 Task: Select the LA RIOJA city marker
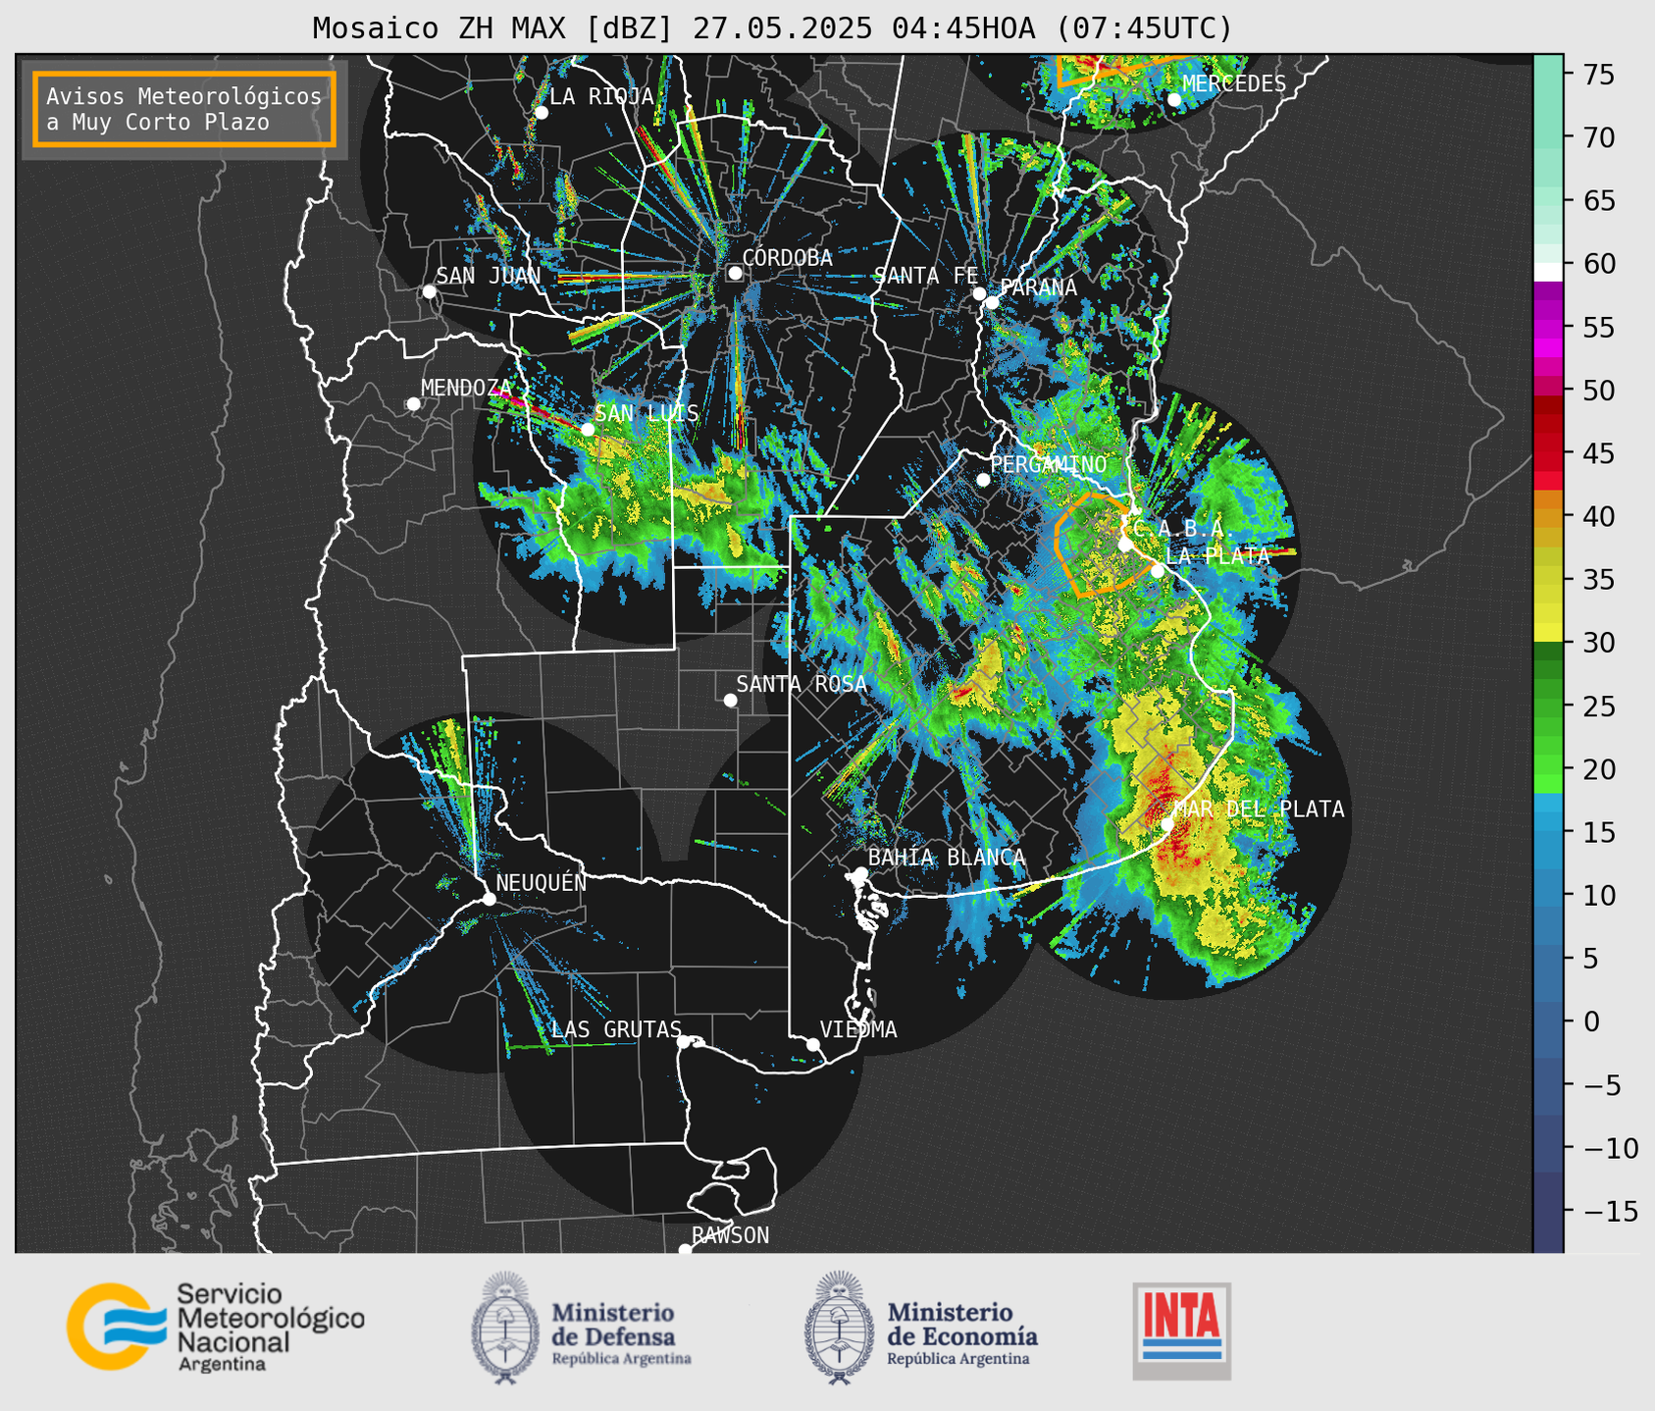pyautogui.click(x=541, y=113)
